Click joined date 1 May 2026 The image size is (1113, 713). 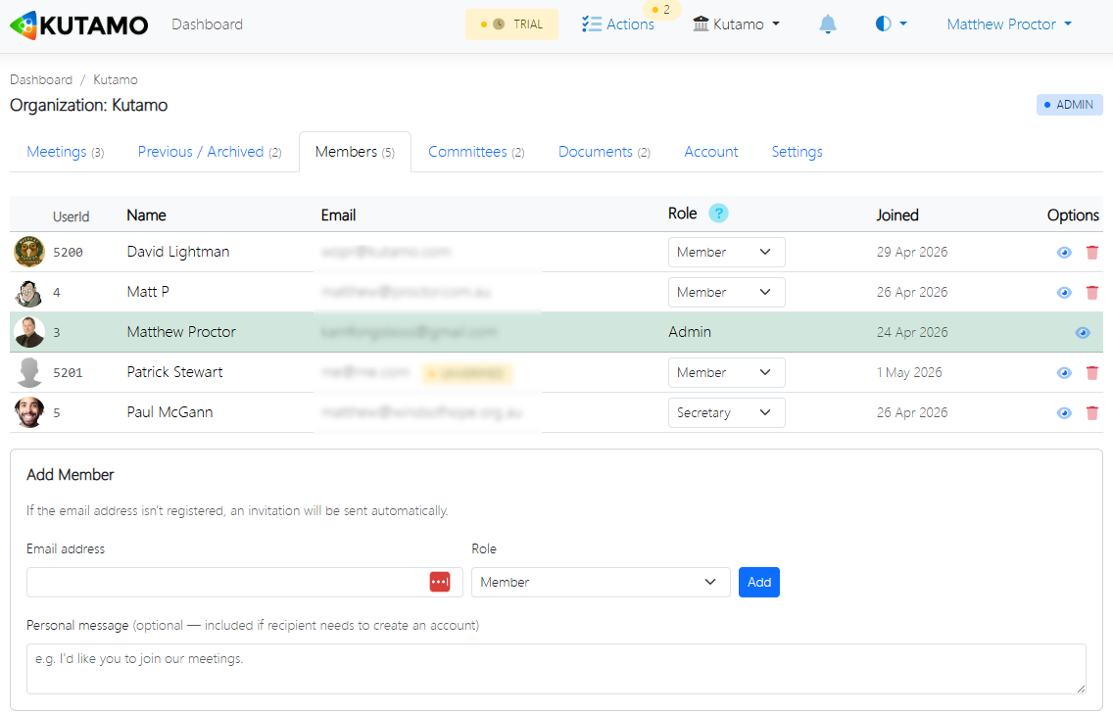pyautogui.click(x=909, y=372)
